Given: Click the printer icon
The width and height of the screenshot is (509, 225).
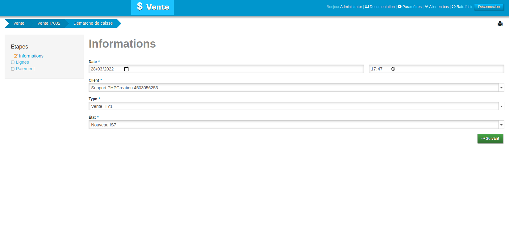Looking at the screenshot, I should point(500,24).
